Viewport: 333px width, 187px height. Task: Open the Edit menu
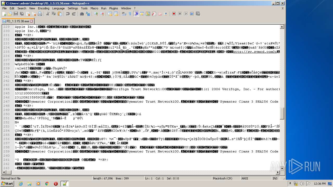(12, 8)
